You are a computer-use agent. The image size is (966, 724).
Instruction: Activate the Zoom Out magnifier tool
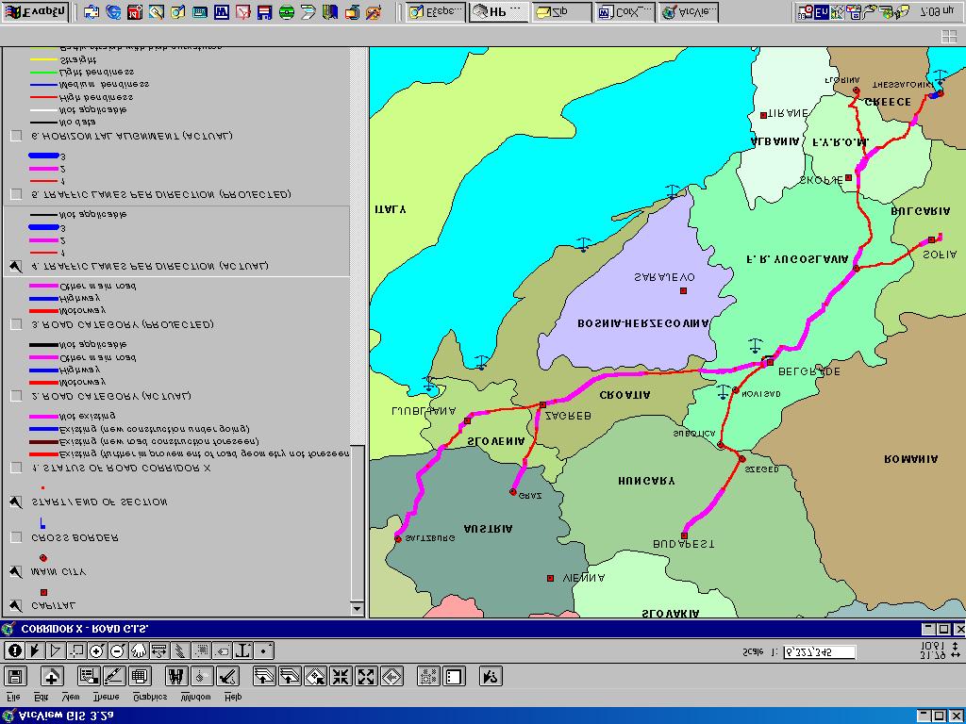coord(118,650)
